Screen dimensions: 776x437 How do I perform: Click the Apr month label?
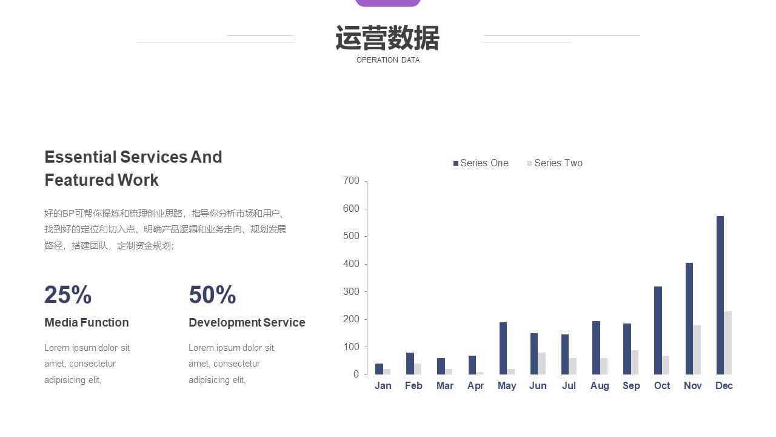[x=476, y=386]
